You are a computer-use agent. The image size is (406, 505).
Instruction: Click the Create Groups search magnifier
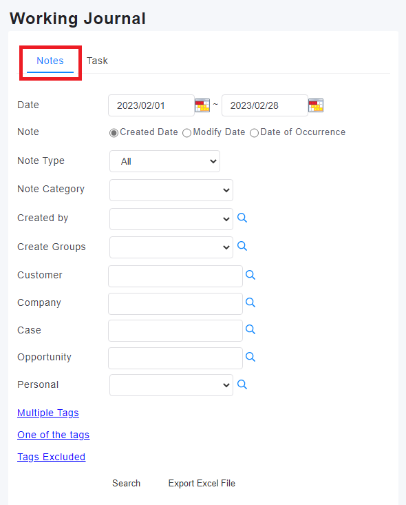[x=242, y=247]
